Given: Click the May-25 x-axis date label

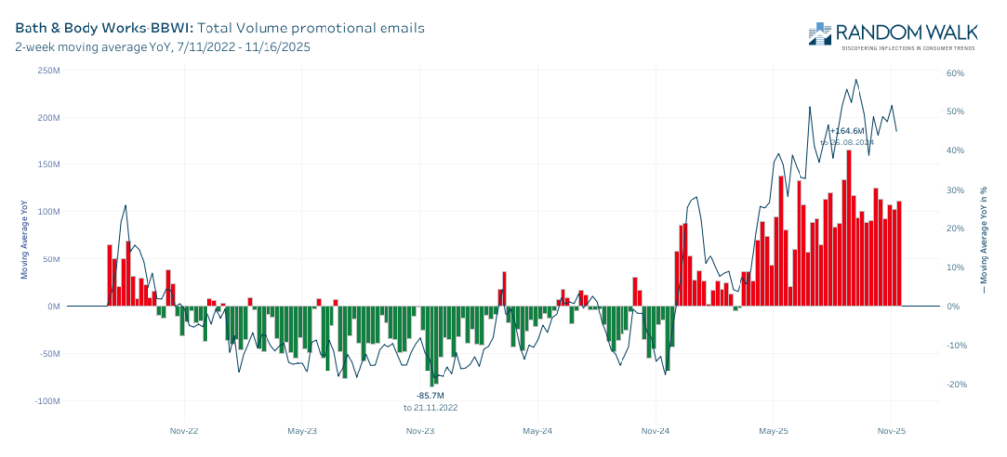Looking at the screenshot, I should tap(773, 430).
